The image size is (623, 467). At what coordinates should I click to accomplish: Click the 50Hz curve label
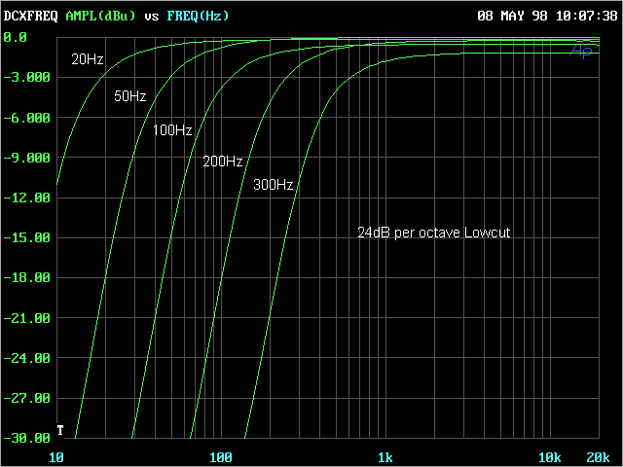pos(130,96)
